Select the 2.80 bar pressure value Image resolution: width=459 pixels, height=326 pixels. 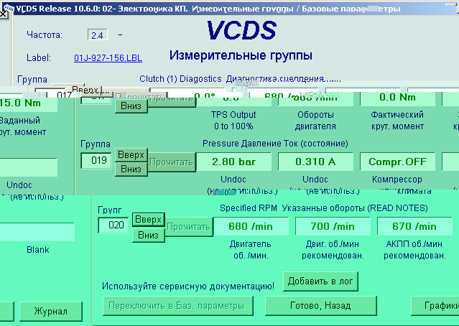(x=233, y=162)
